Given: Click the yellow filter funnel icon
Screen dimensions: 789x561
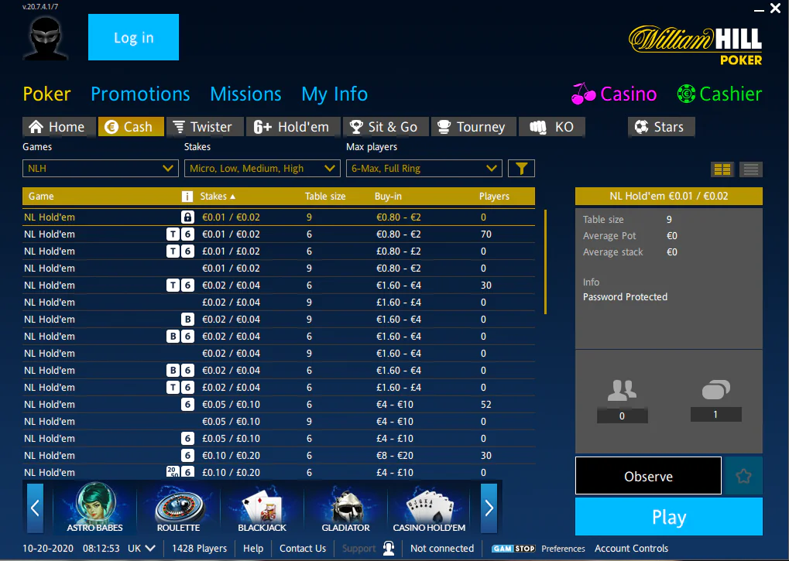Looking at the screenshot, I should coord(521,168).
